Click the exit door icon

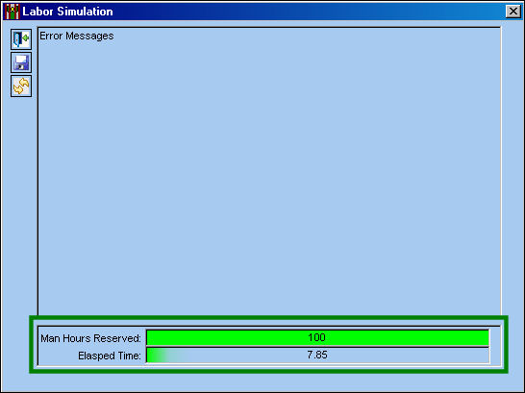click(x=21, y=39)
